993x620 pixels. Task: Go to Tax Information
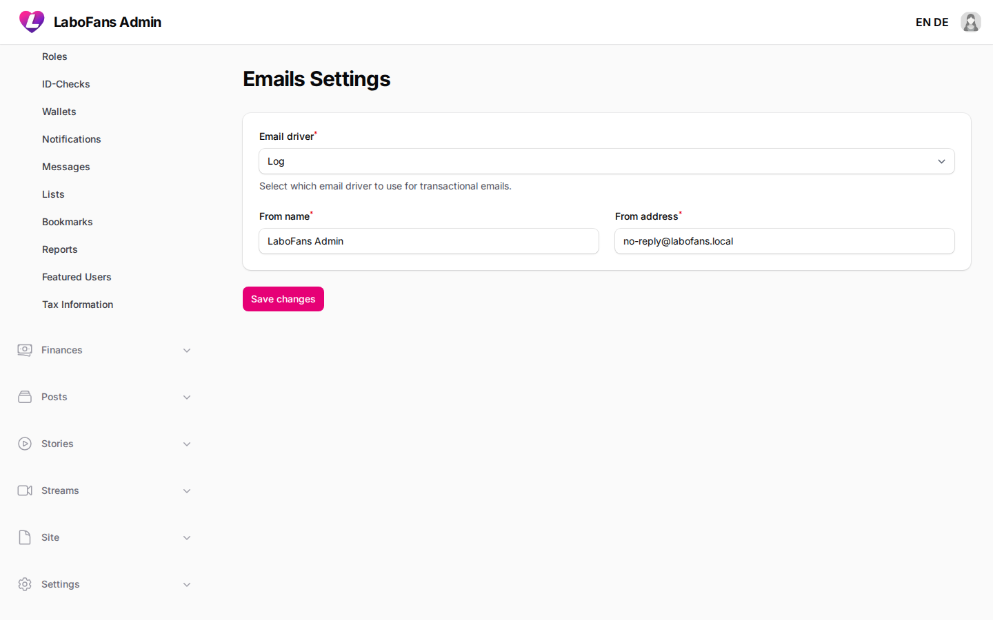tap(78, 304)
